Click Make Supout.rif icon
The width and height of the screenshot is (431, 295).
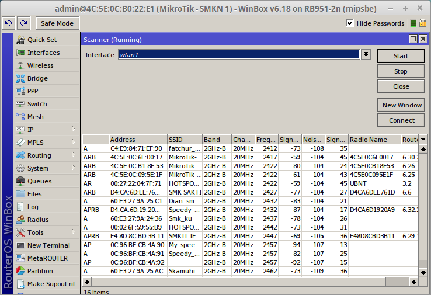click(x=20, y=284)
